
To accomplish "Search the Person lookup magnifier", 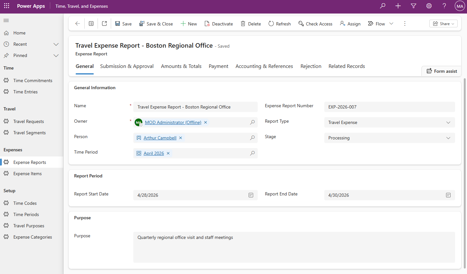I will click(x=253, y=138).
